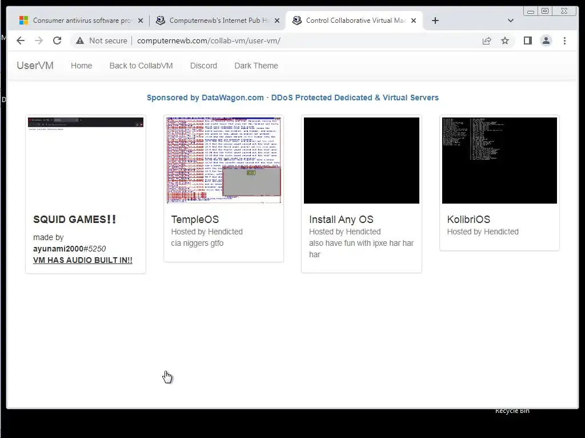585x438 pixels.
Task: Click also have fun with ipxe text
Action: coord(361,249)
